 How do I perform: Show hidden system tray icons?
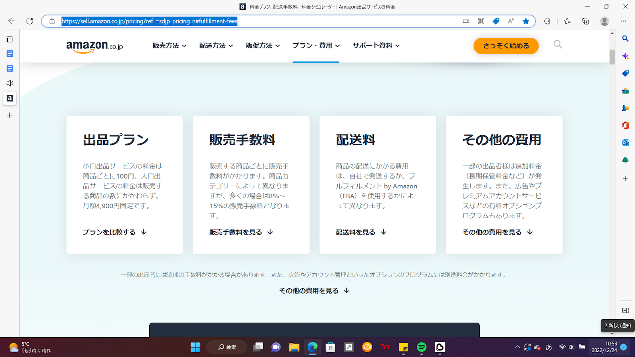point(517,347)
